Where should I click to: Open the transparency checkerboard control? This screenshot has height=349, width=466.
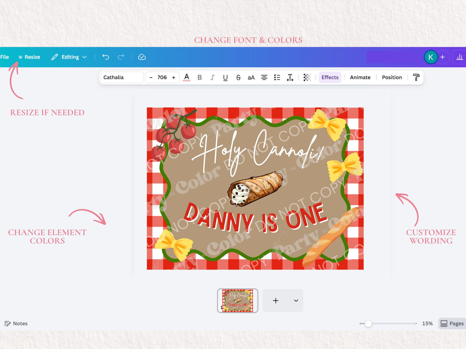[x=307, y=77]
